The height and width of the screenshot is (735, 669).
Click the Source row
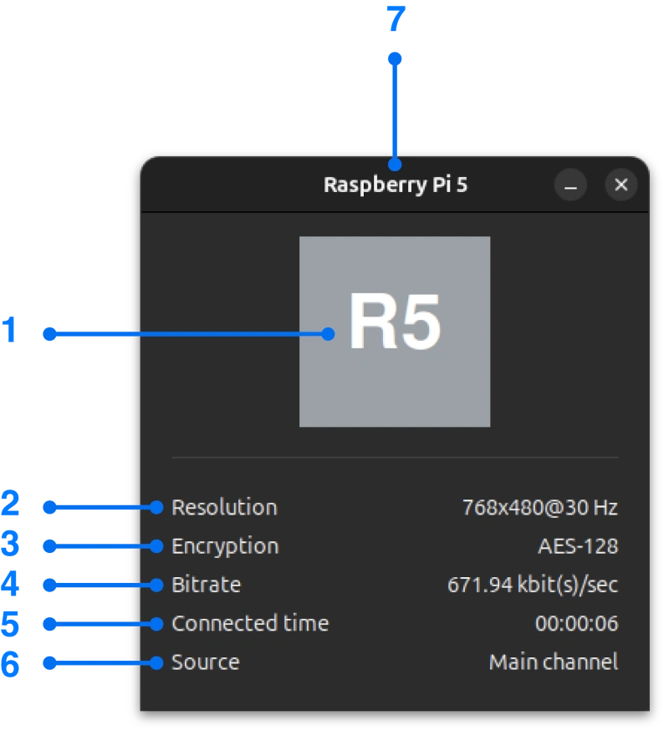point(393,661)
